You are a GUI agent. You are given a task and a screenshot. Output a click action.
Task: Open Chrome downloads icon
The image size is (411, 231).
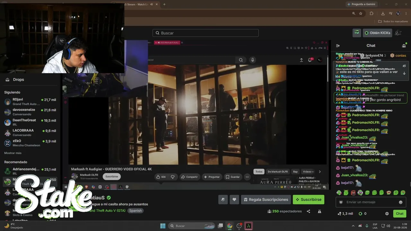click(383, 13)
